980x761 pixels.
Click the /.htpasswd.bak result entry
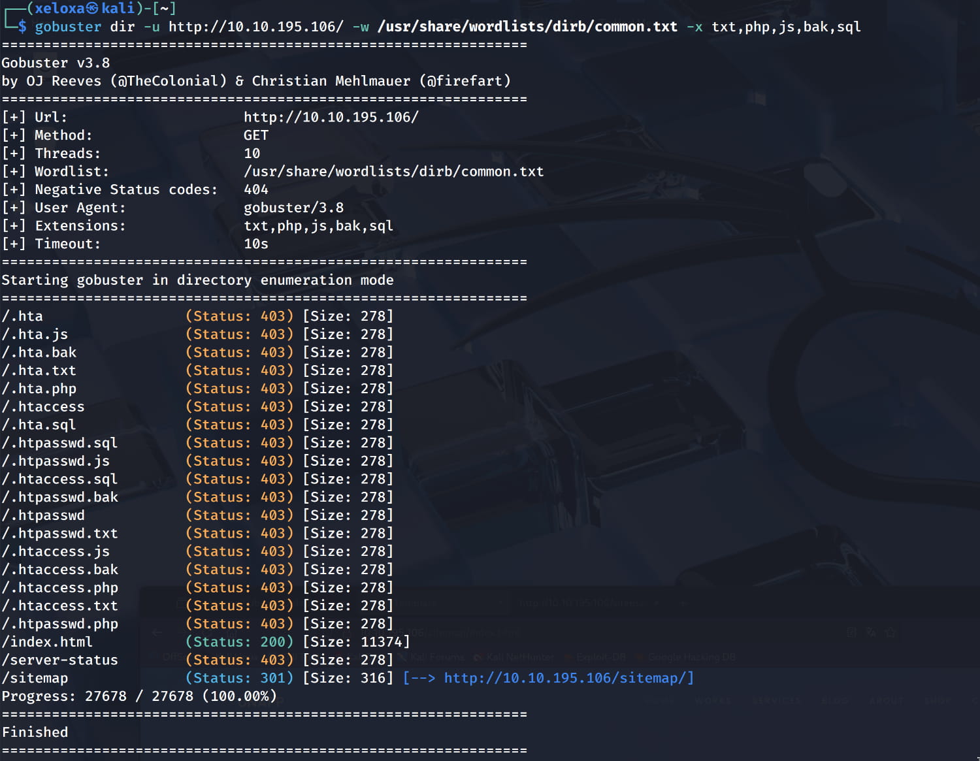point(59,497)
